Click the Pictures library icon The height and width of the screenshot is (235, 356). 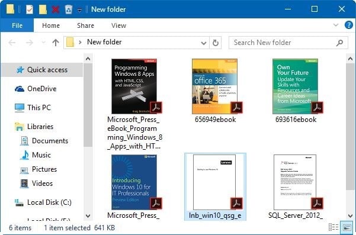(x=24, y=170)
